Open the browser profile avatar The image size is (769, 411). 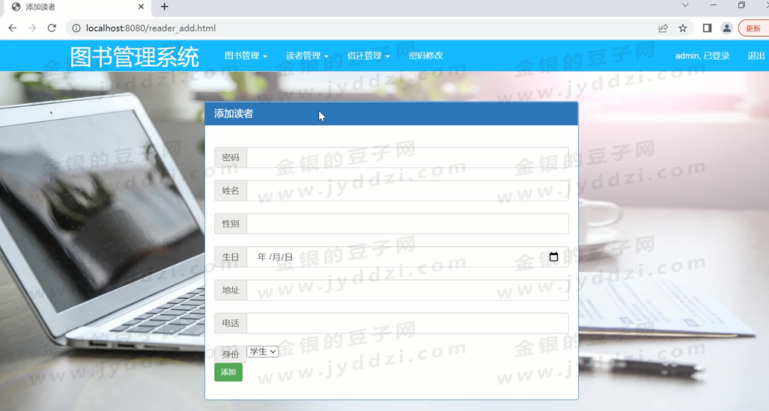coord(727,28)
